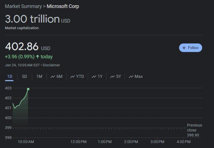This screenshot has width=214, height=148.
Task: Switch to the 1D chart range
Action: point(10,77)
